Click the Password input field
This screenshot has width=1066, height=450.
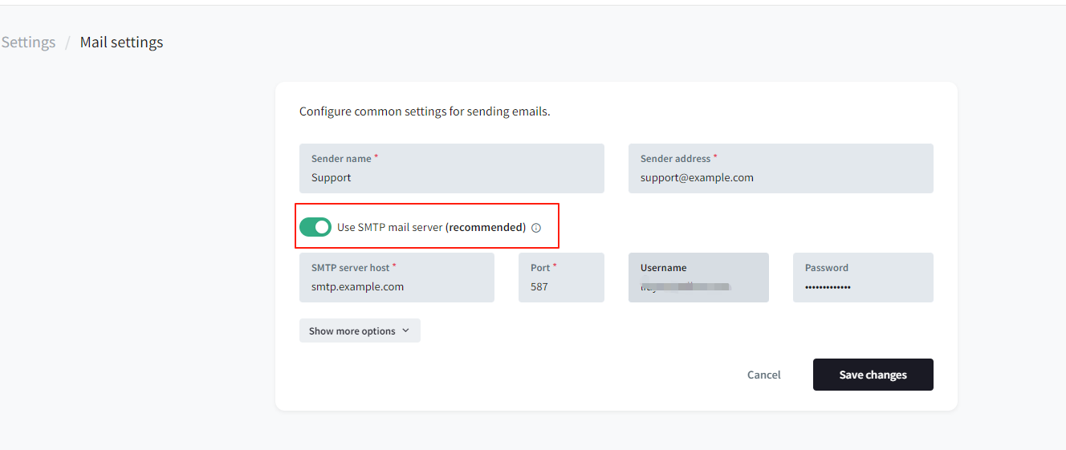[863, 278]
